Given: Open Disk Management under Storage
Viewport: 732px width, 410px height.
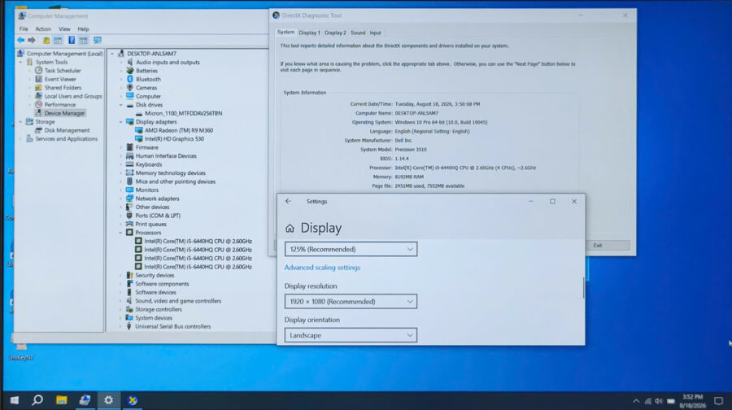Looking at the screenshot, I should tap(67, 130).
